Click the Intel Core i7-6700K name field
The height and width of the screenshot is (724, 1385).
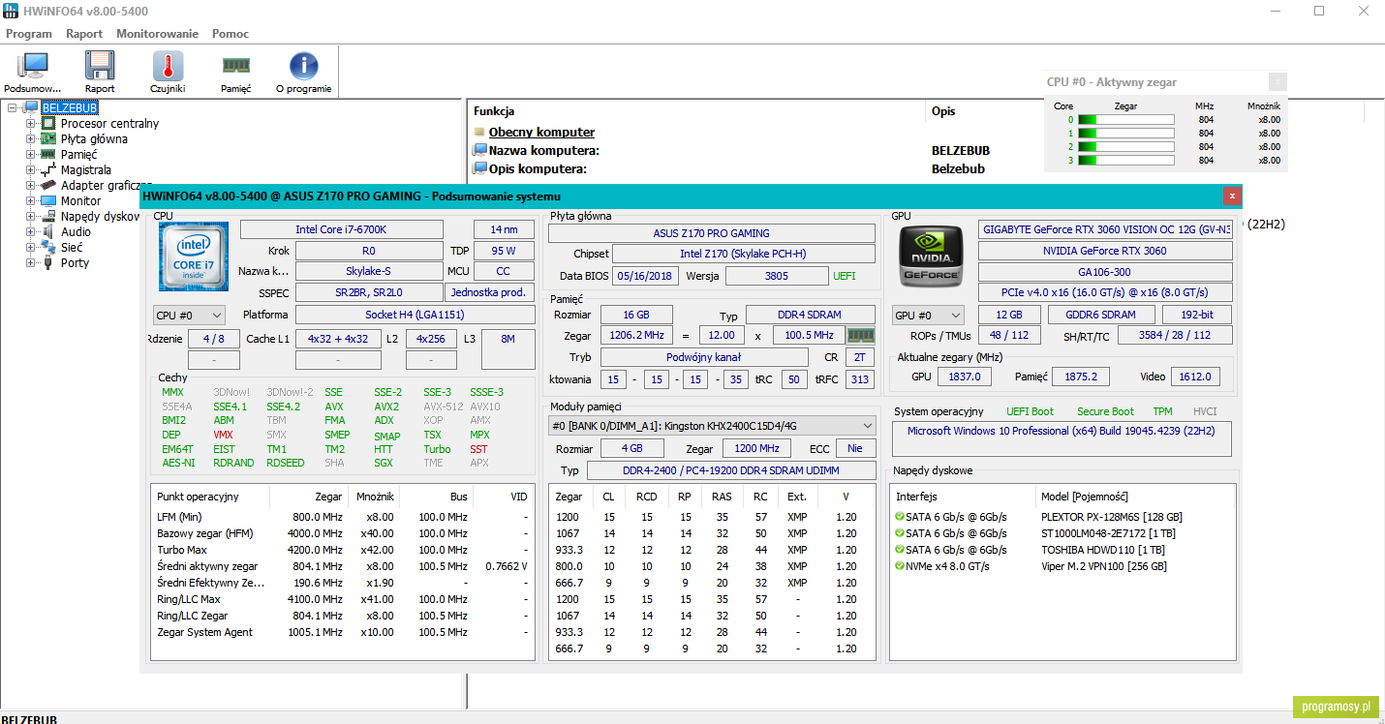(x=341, y=229)
